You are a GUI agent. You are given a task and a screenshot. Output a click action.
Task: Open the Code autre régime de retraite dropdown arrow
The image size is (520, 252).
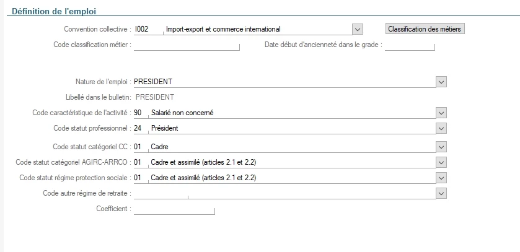click(x=441, y=193)
